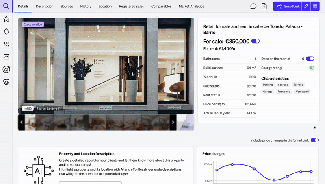Image resolution: width=325 pixels, height=184 pixels.
Task: Open the search magnifier icon in sidebar
Action: [6, 6]
